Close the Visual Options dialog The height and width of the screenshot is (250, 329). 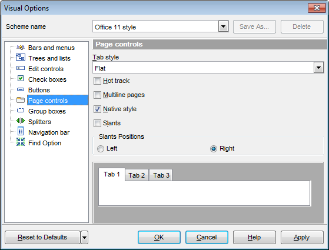[317, 8]
